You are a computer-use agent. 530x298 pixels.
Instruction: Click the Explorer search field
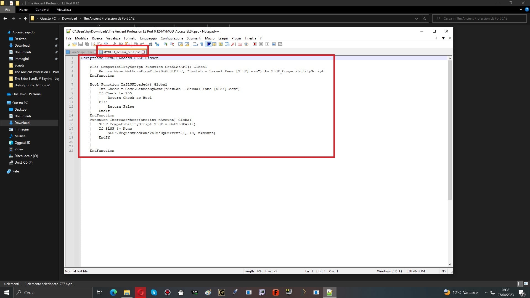pos(479,18)
